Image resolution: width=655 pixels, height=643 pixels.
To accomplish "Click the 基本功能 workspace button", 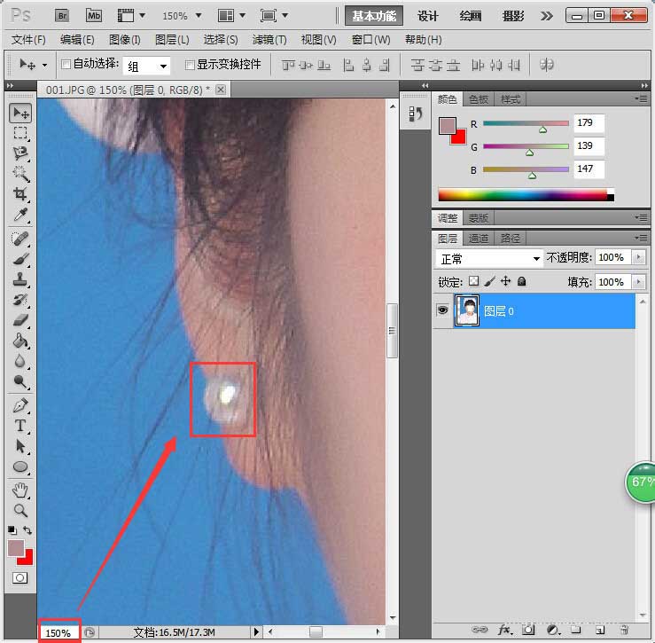I will pos(374,16).
